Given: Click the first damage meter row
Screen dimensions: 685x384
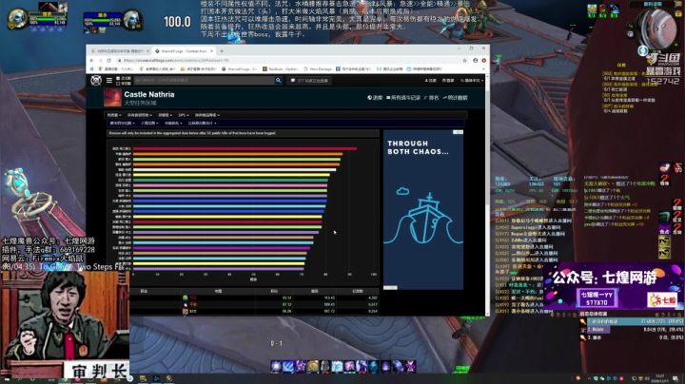Looking at the screenshot, I should (x=631, y=321).
